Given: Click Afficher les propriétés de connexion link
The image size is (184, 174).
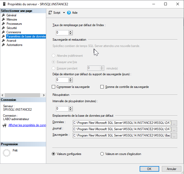Looking at the screenshot, I should click(27, 125).
